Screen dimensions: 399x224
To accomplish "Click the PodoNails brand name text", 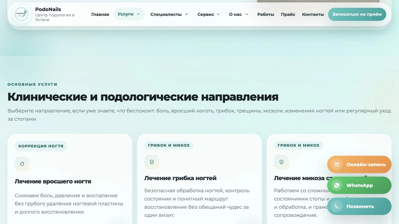I will click(x=48, y=9).
